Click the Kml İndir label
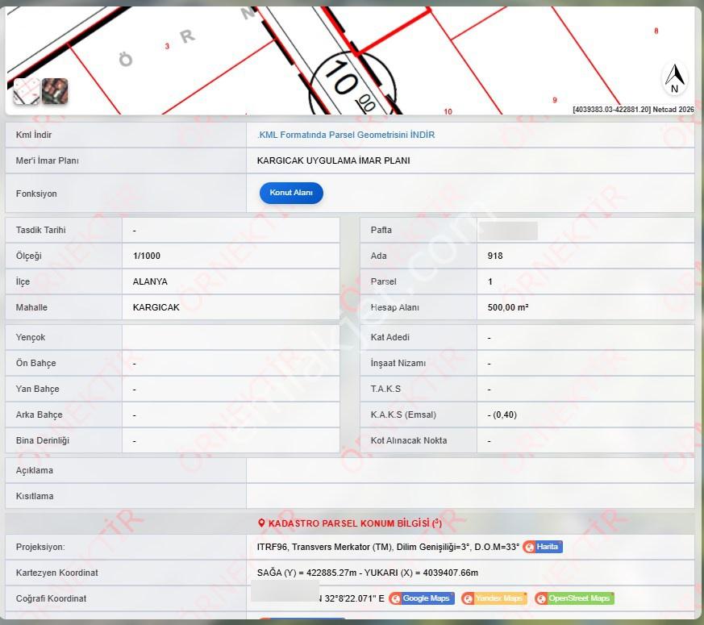The height and width of the screenshot is (625, 704). click(34, 135)
